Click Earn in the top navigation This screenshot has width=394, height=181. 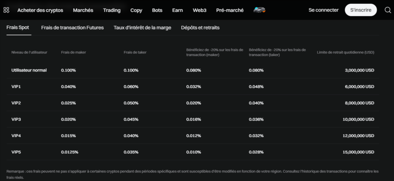point(177,10)
